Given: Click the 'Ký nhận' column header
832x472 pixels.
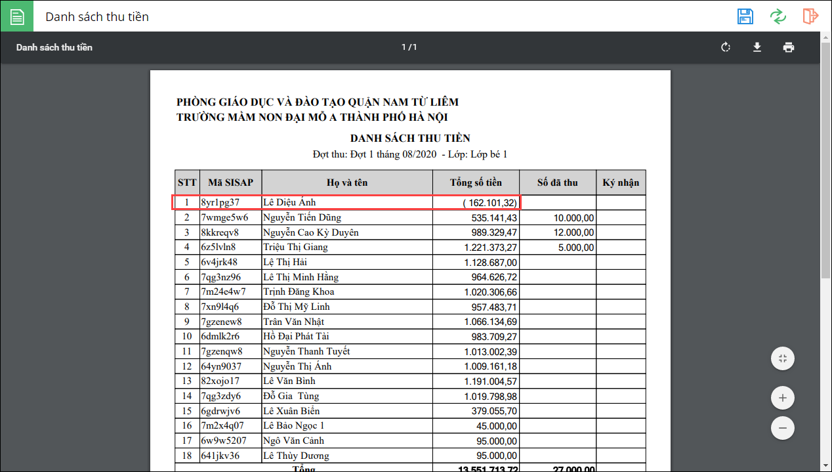Looking at the screenshot, I should tap(621, 182).
